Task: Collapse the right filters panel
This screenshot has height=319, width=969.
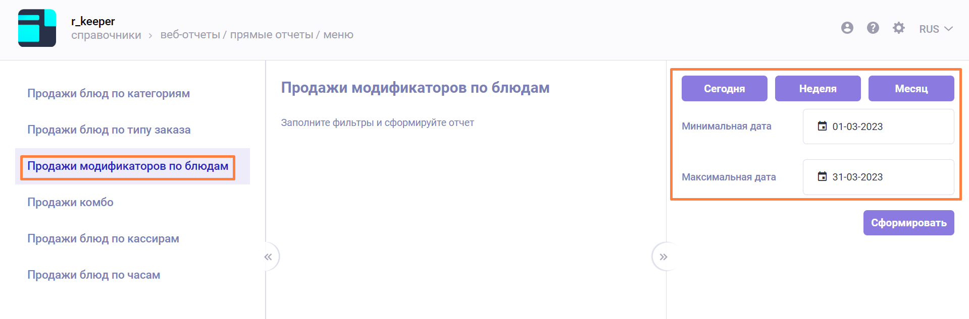Action: tap(663, 257)
